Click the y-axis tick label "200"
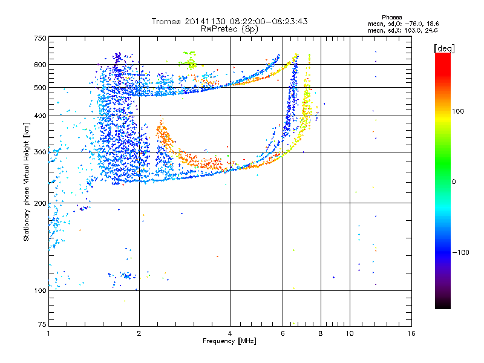Viewport: 484px width, 363px height. pyautogui.click(x=41, y=203)
